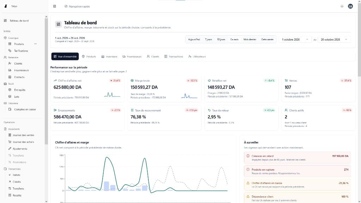
Task: Collapse the Transactions sidebar section
Action: pyautogui.click(x=14, y=169)
